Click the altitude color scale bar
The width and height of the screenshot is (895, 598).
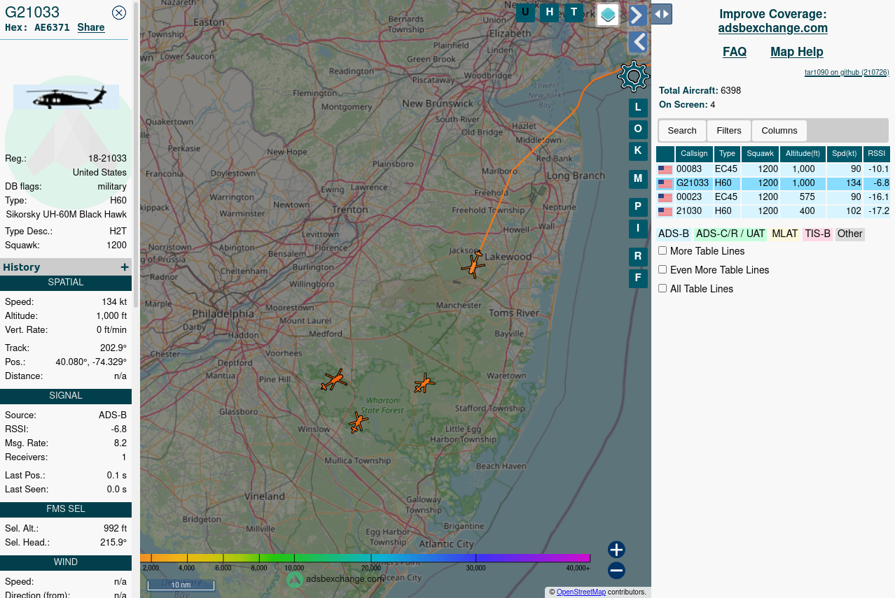365,558
